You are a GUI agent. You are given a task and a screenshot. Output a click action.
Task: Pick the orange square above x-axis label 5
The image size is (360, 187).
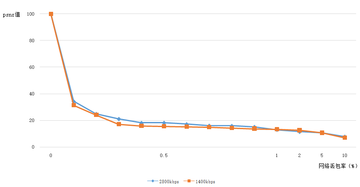pos(322,133)
